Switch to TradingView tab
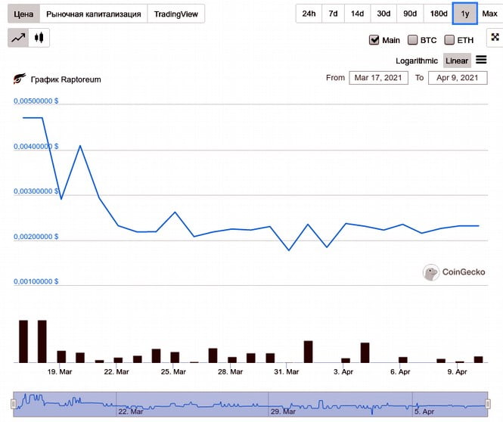The image size is (503, 422). (x=175, y=14)
